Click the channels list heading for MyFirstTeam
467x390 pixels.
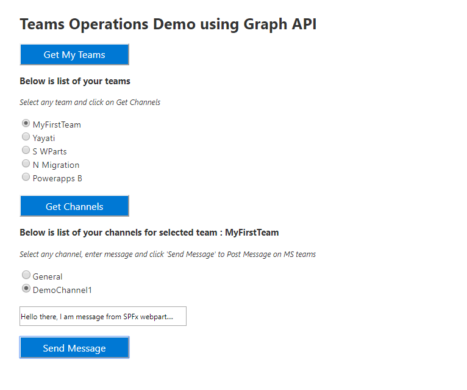pos(149,233)
